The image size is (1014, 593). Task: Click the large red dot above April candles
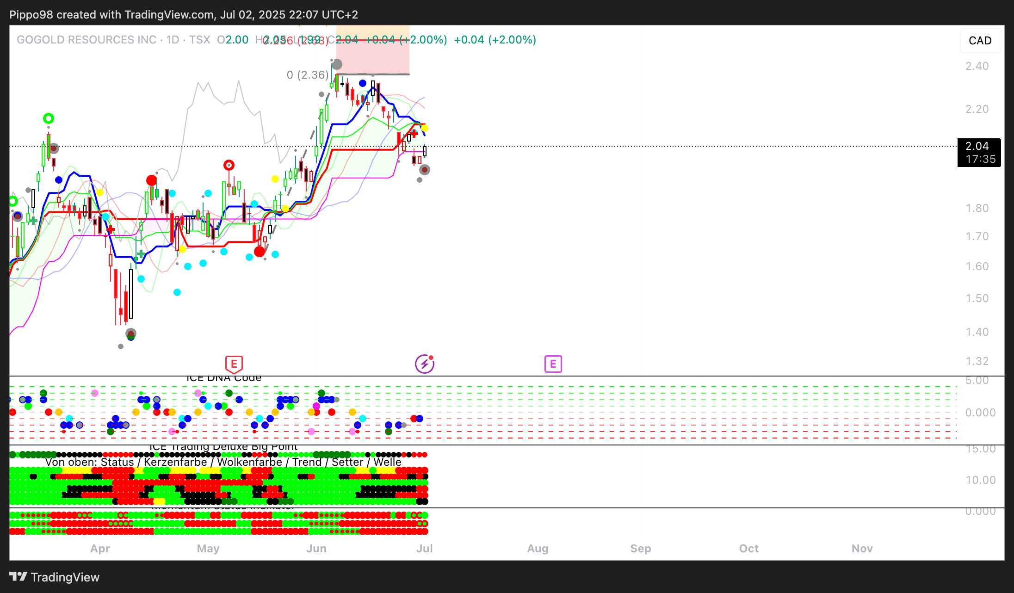pyautogui.click(x=151, y=180)
